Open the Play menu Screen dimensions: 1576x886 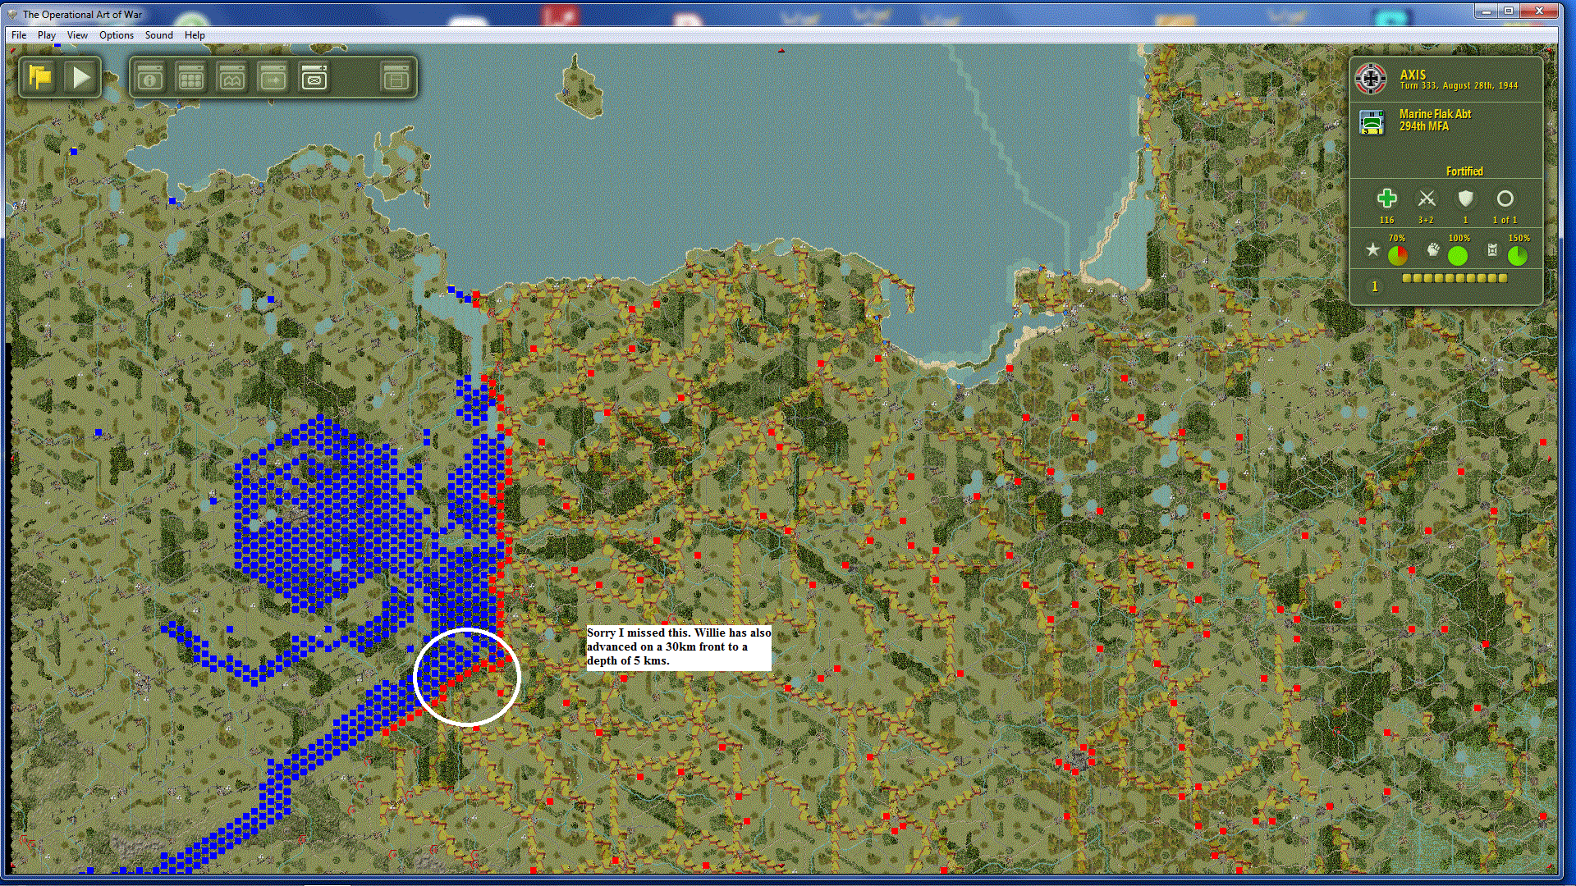tap(47, 35)
